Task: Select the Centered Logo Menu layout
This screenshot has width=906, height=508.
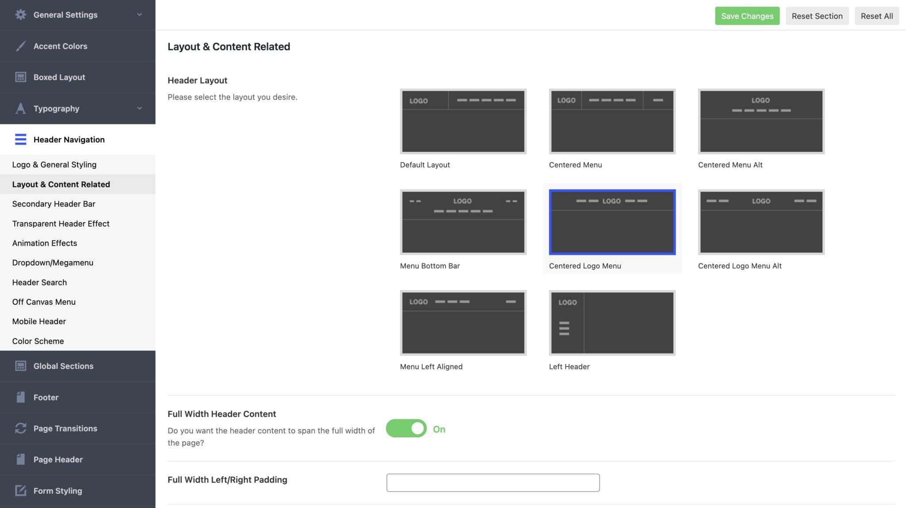Action: pos(612,222)
